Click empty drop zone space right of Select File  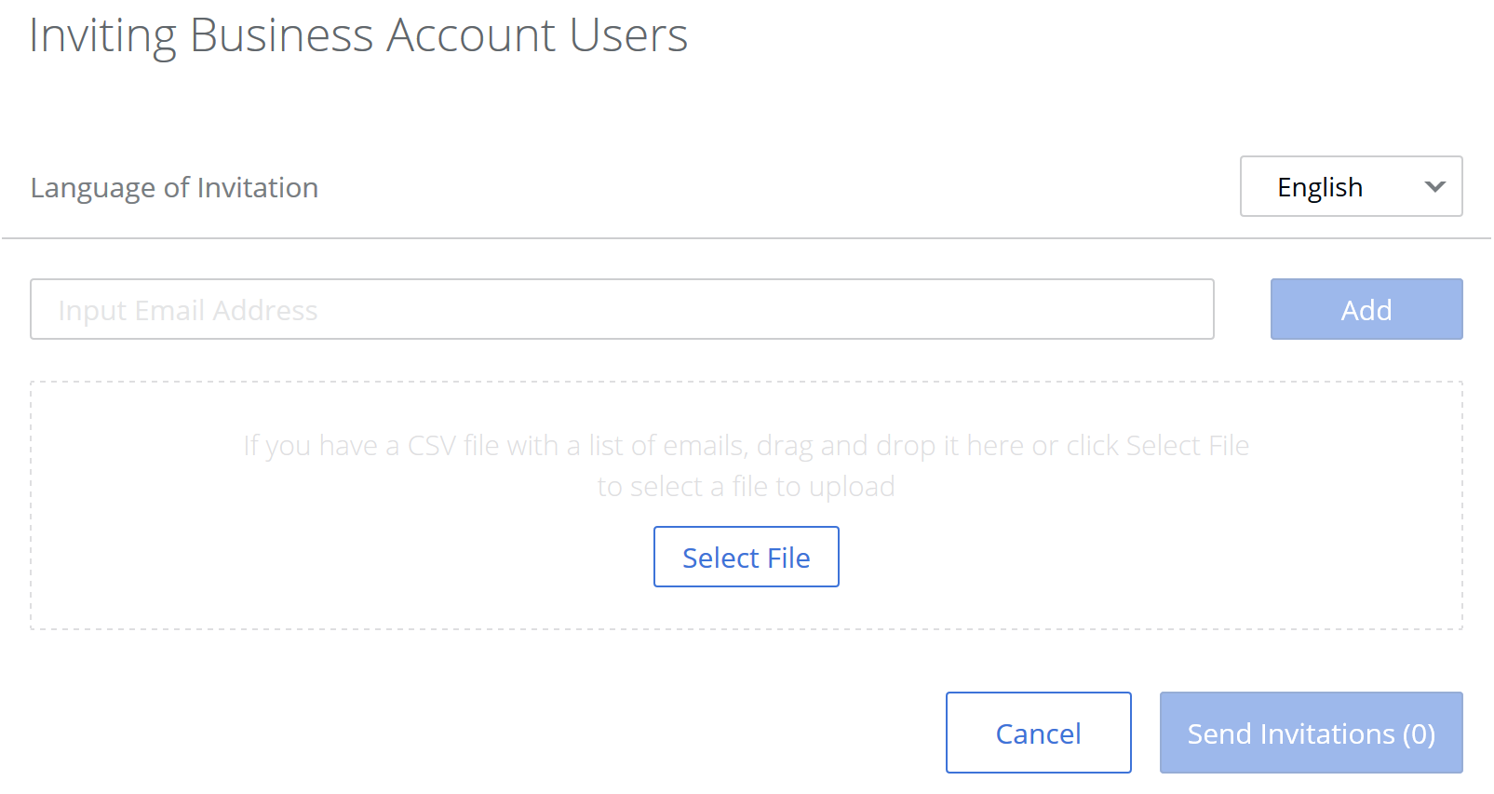click(x=1117, y=558)
